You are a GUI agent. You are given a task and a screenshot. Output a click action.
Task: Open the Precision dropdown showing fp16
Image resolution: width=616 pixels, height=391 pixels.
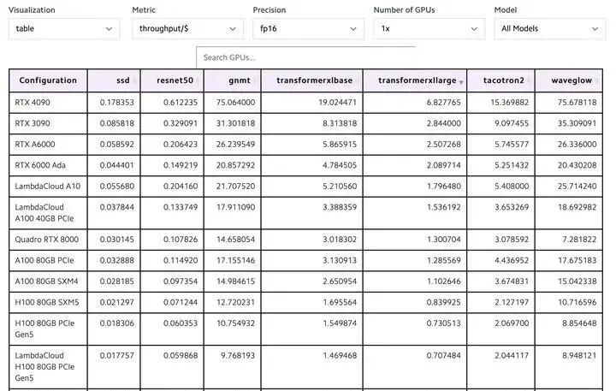coord(308,29)
